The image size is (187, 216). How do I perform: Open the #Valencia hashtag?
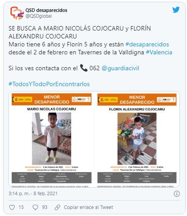click(x=159, y=52)
